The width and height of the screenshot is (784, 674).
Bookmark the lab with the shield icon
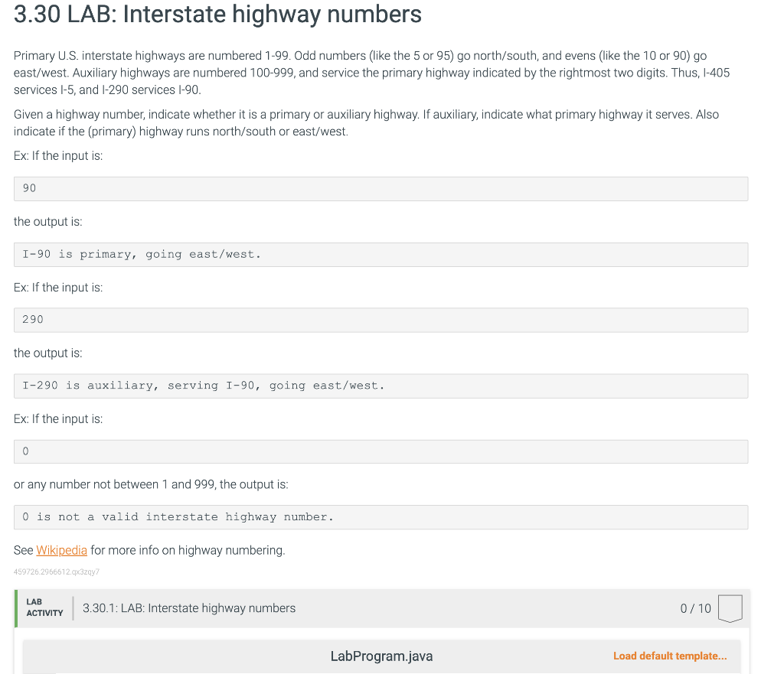pyautogui.click(x=730, y=608)
